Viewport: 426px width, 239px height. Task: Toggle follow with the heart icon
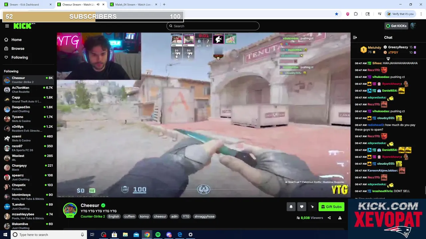[x=302, y=207]
